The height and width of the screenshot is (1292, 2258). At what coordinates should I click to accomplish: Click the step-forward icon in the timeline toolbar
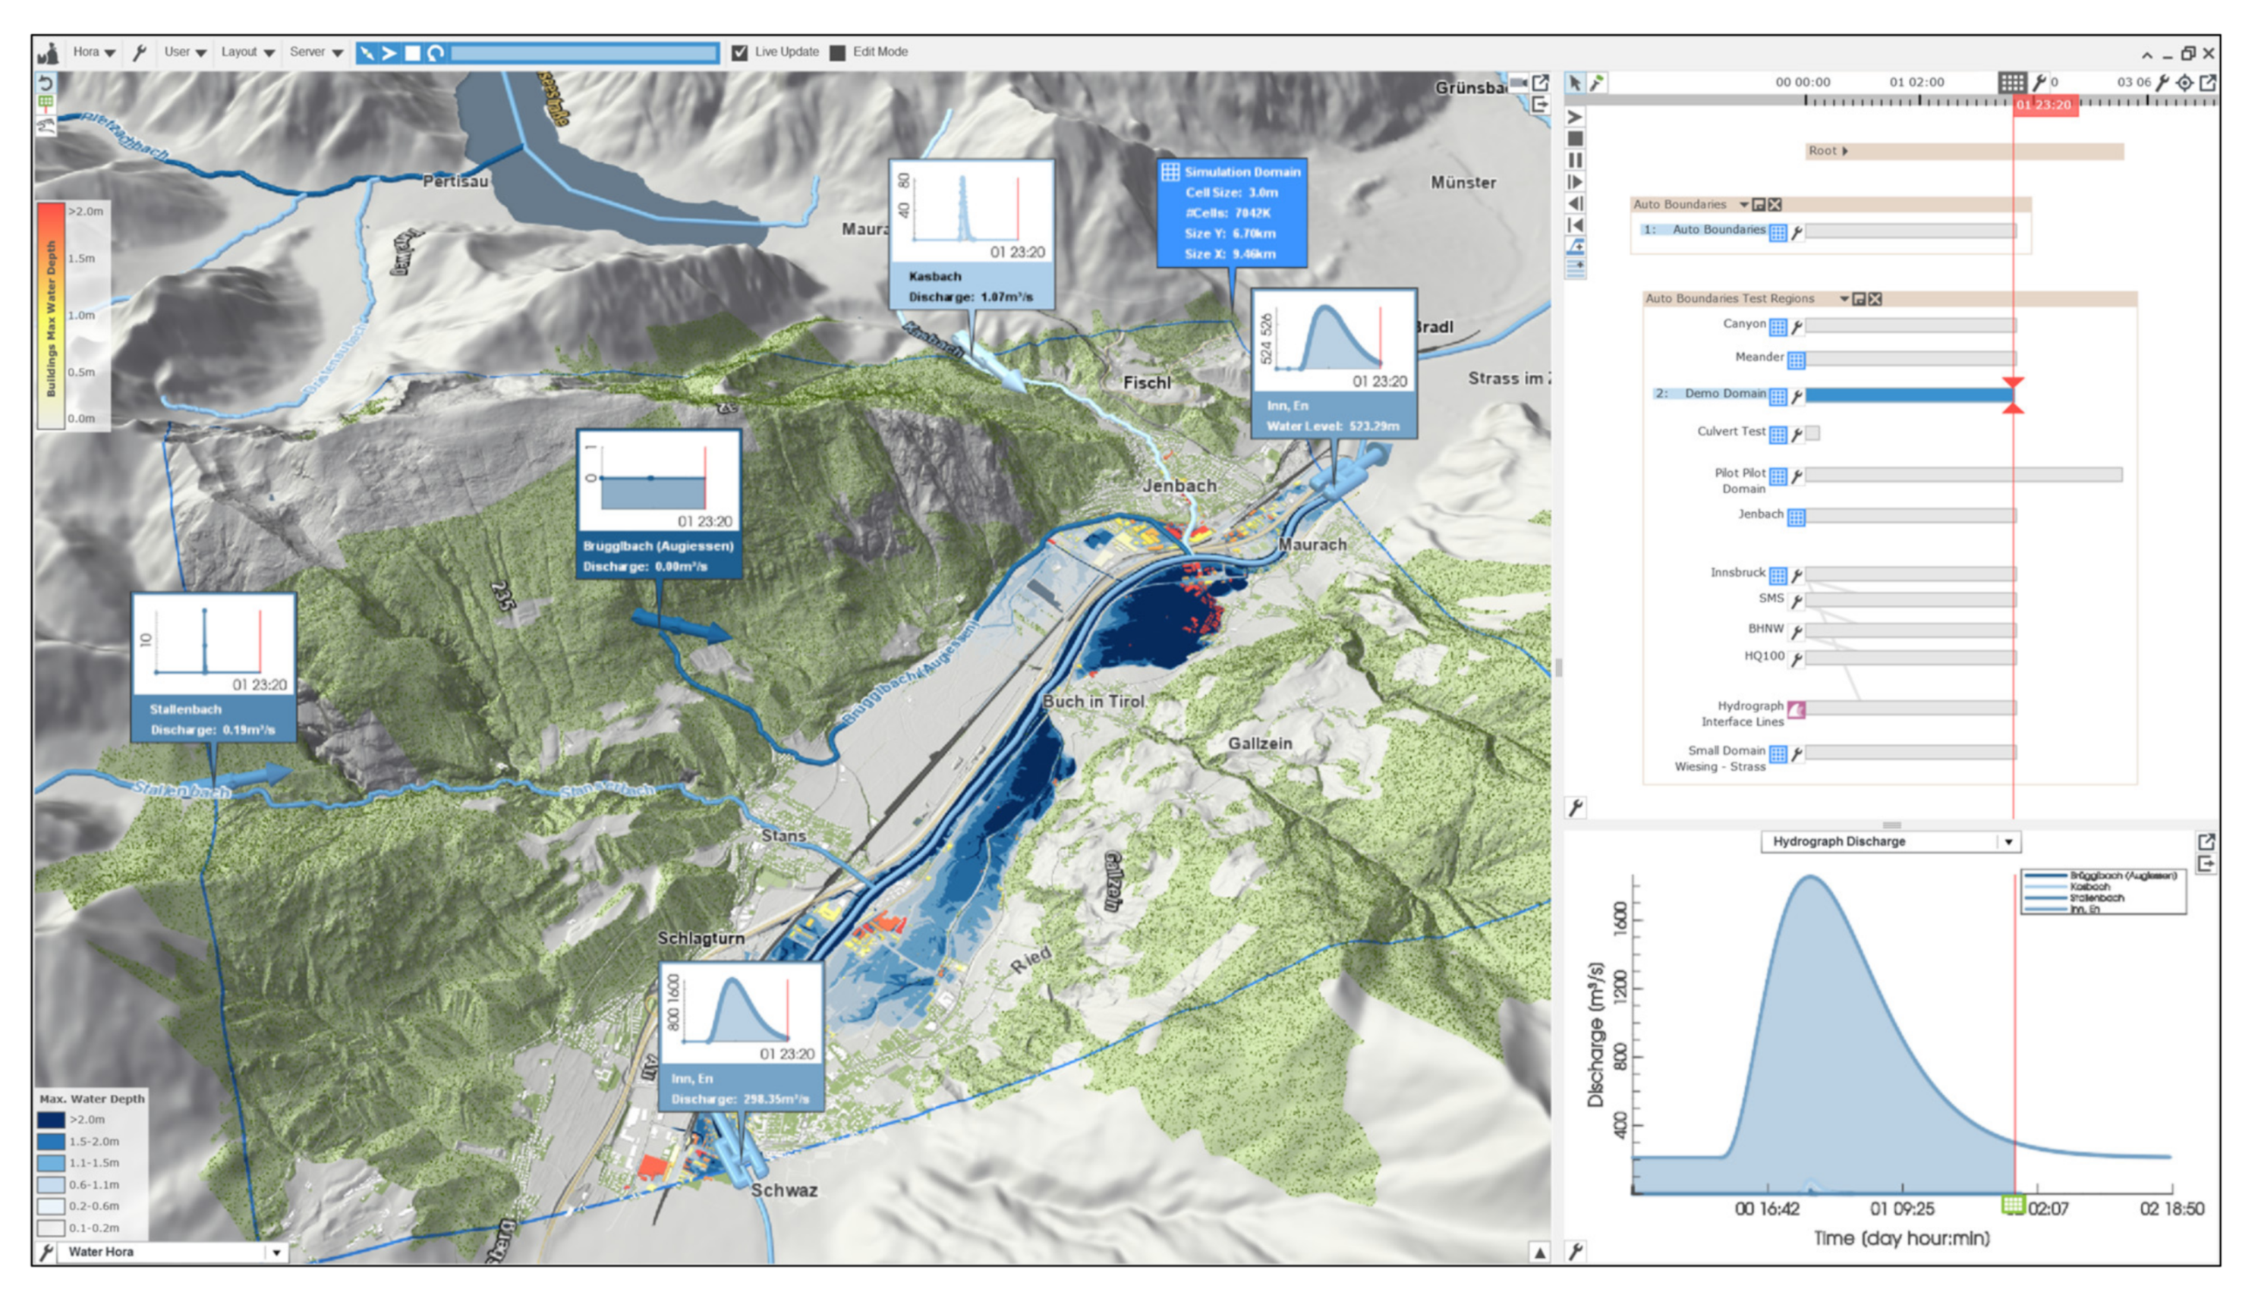(x=1576, y=182)
